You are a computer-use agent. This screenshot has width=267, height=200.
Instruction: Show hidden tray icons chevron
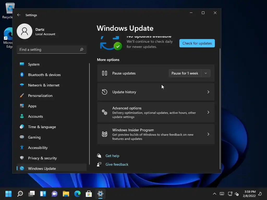[215, 193]
